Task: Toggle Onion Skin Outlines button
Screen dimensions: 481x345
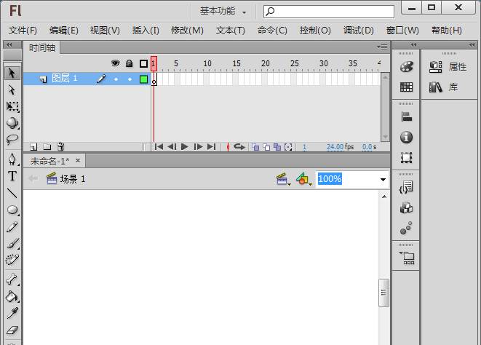Action: 266,147
